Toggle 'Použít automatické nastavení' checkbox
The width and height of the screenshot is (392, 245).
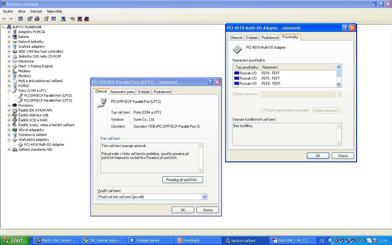point(262,110)
